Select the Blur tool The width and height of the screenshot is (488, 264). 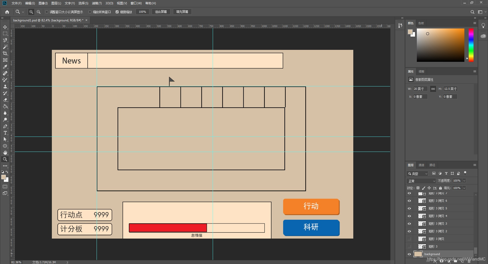[x=5, y=113]
